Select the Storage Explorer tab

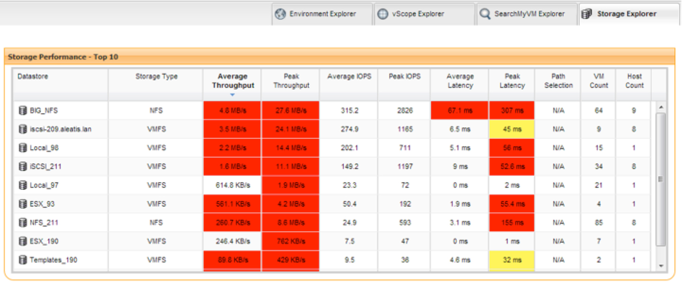click(x=629, y=14)
